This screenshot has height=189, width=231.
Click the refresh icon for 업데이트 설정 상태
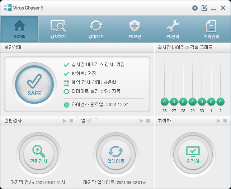click(x=66, y=91)
